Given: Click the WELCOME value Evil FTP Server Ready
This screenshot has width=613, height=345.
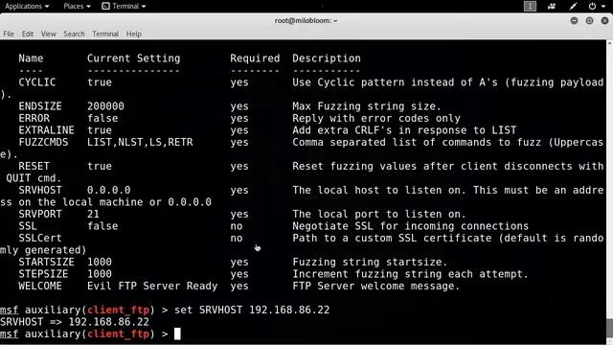Looking at the screenshot, I should point(152,286).
